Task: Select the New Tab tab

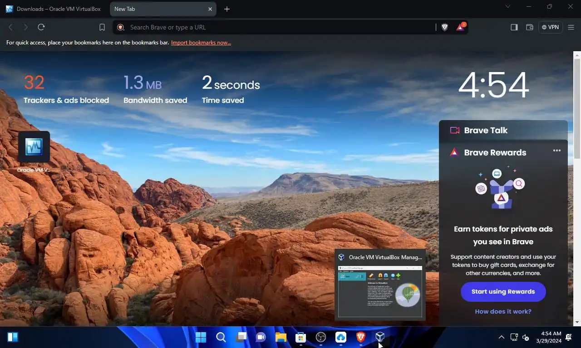Action: click(x=163, y=9)
